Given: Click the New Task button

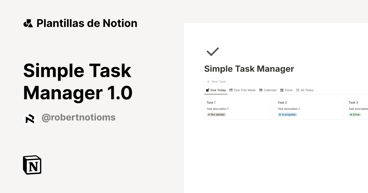Looking at the screenshot, I should [216, 81].
